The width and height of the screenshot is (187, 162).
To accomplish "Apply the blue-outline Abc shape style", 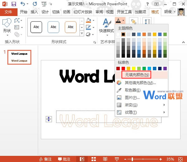I will (x=53, y=27).
